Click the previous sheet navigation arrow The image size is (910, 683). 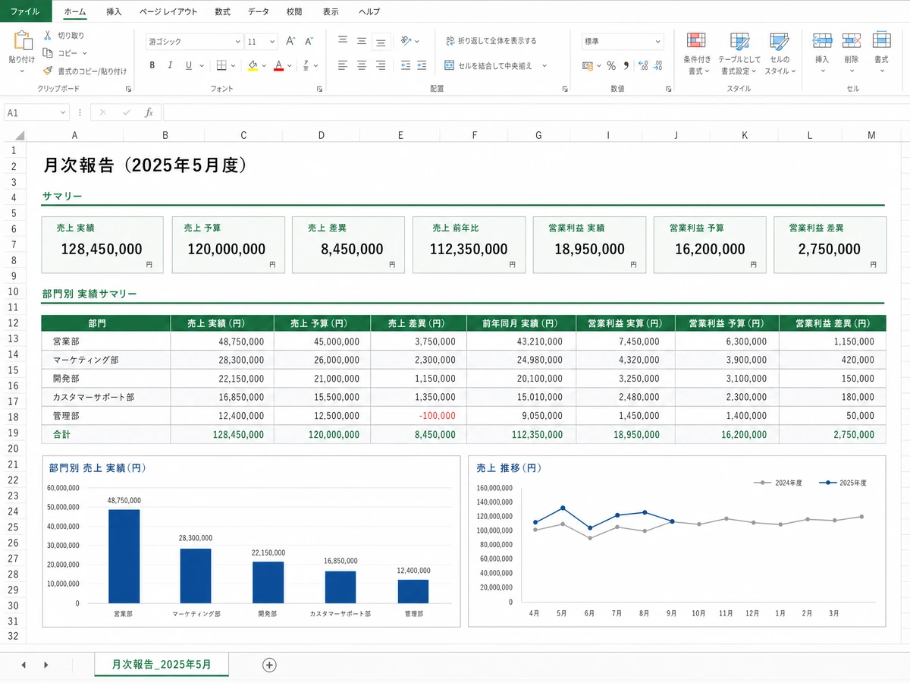23,665
